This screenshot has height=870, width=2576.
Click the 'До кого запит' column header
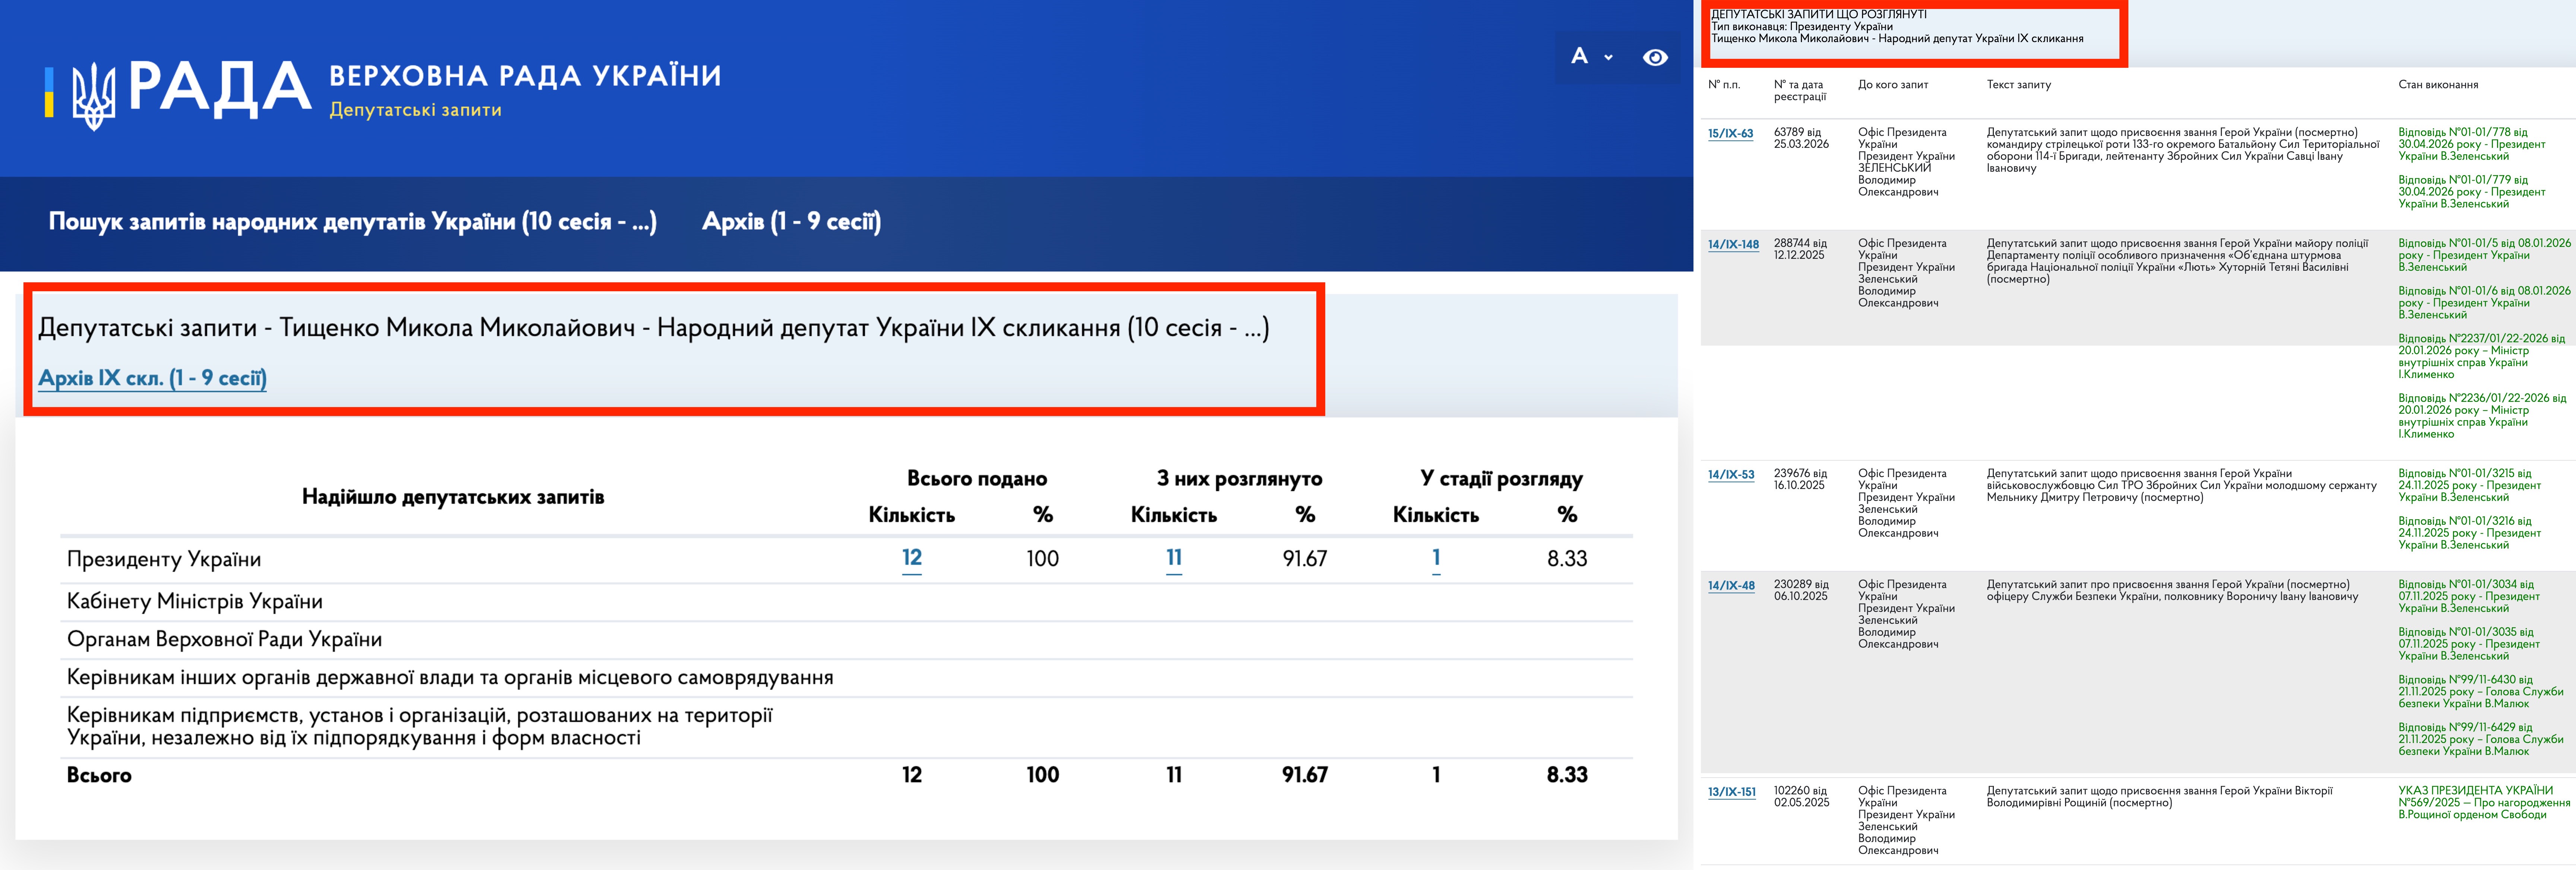click(x=1893, y=85)
